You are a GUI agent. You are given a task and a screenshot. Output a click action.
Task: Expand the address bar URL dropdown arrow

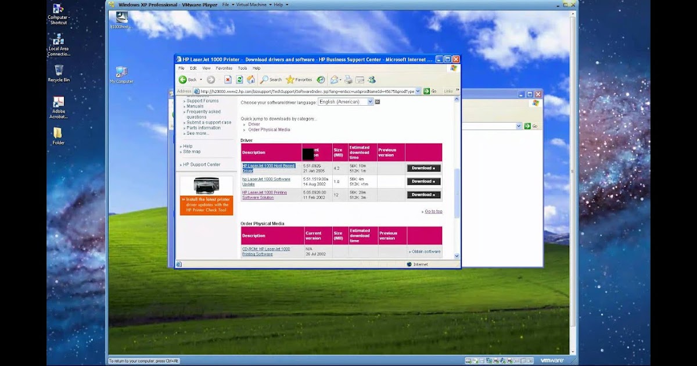click(418, 91)
